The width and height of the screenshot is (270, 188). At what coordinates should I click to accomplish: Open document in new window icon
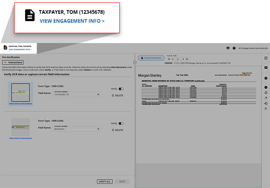(266, 58)
